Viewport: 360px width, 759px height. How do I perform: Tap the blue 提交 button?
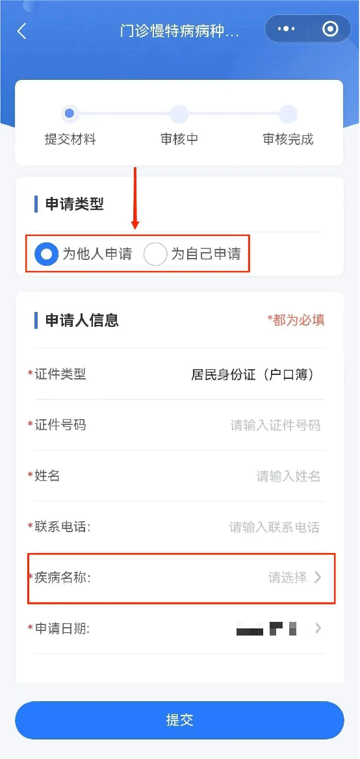(179, 720)
